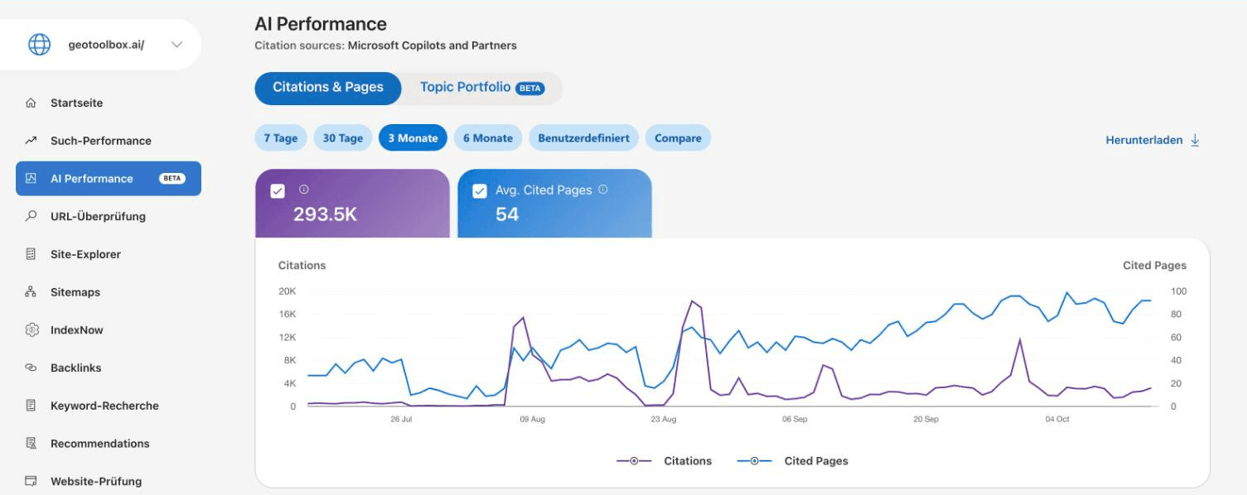
Task: Click the Citations axis title
Action: (x=302, y=266)
